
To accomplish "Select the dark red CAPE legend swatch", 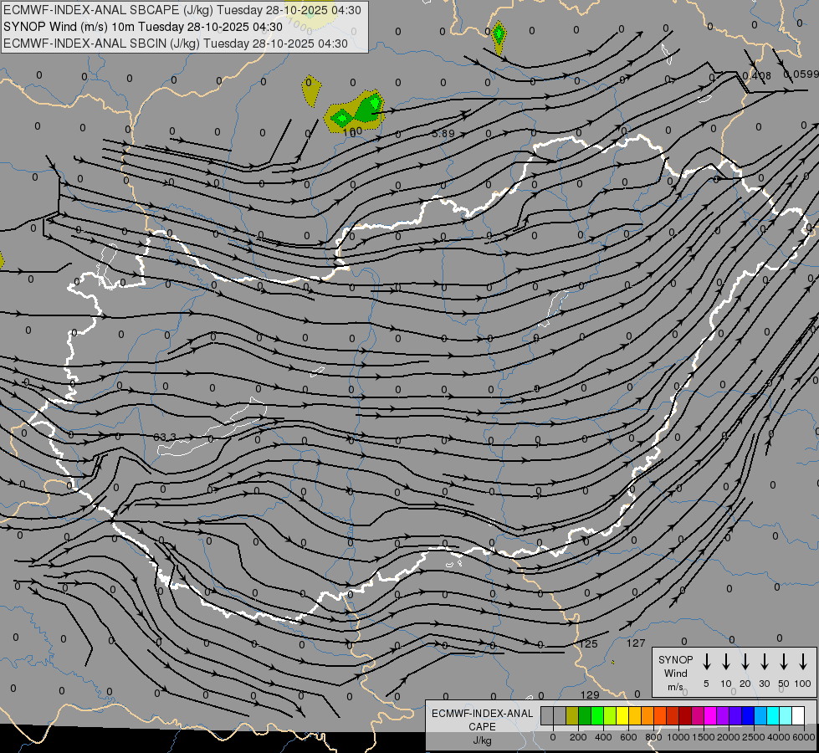I will point(685,715).
